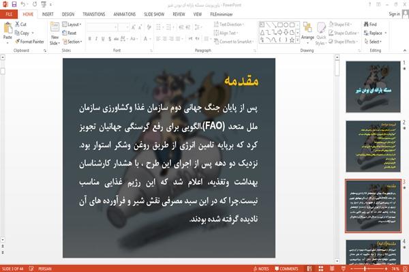This screenshot has width=409, height=272.
Task: Collapse the ribbon with the arrow
Action: [x=404, y=50]
